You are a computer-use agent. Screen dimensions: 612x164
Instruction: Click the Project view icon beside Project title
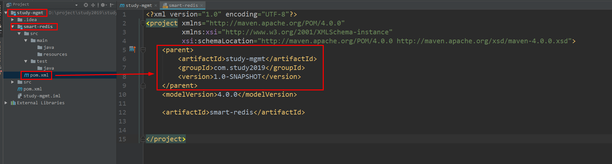point(9,5)
